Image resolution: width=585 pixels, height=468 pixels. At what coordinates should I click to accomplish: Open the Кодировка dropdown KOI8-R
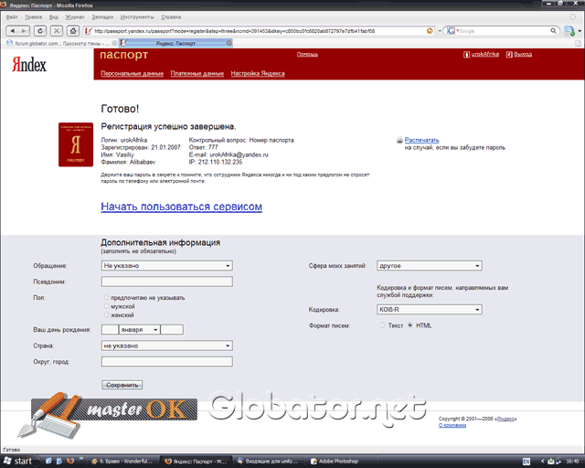click(x=430, y=309)
